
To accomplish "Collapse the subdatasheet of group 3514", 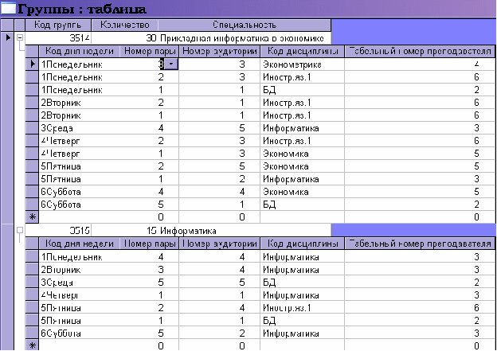I will [x=20, y=37].
